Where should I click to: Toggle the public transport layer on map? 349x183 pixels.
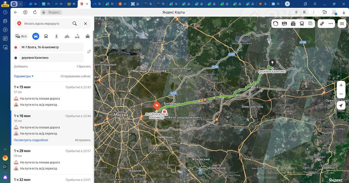click(x=302, y=24)
